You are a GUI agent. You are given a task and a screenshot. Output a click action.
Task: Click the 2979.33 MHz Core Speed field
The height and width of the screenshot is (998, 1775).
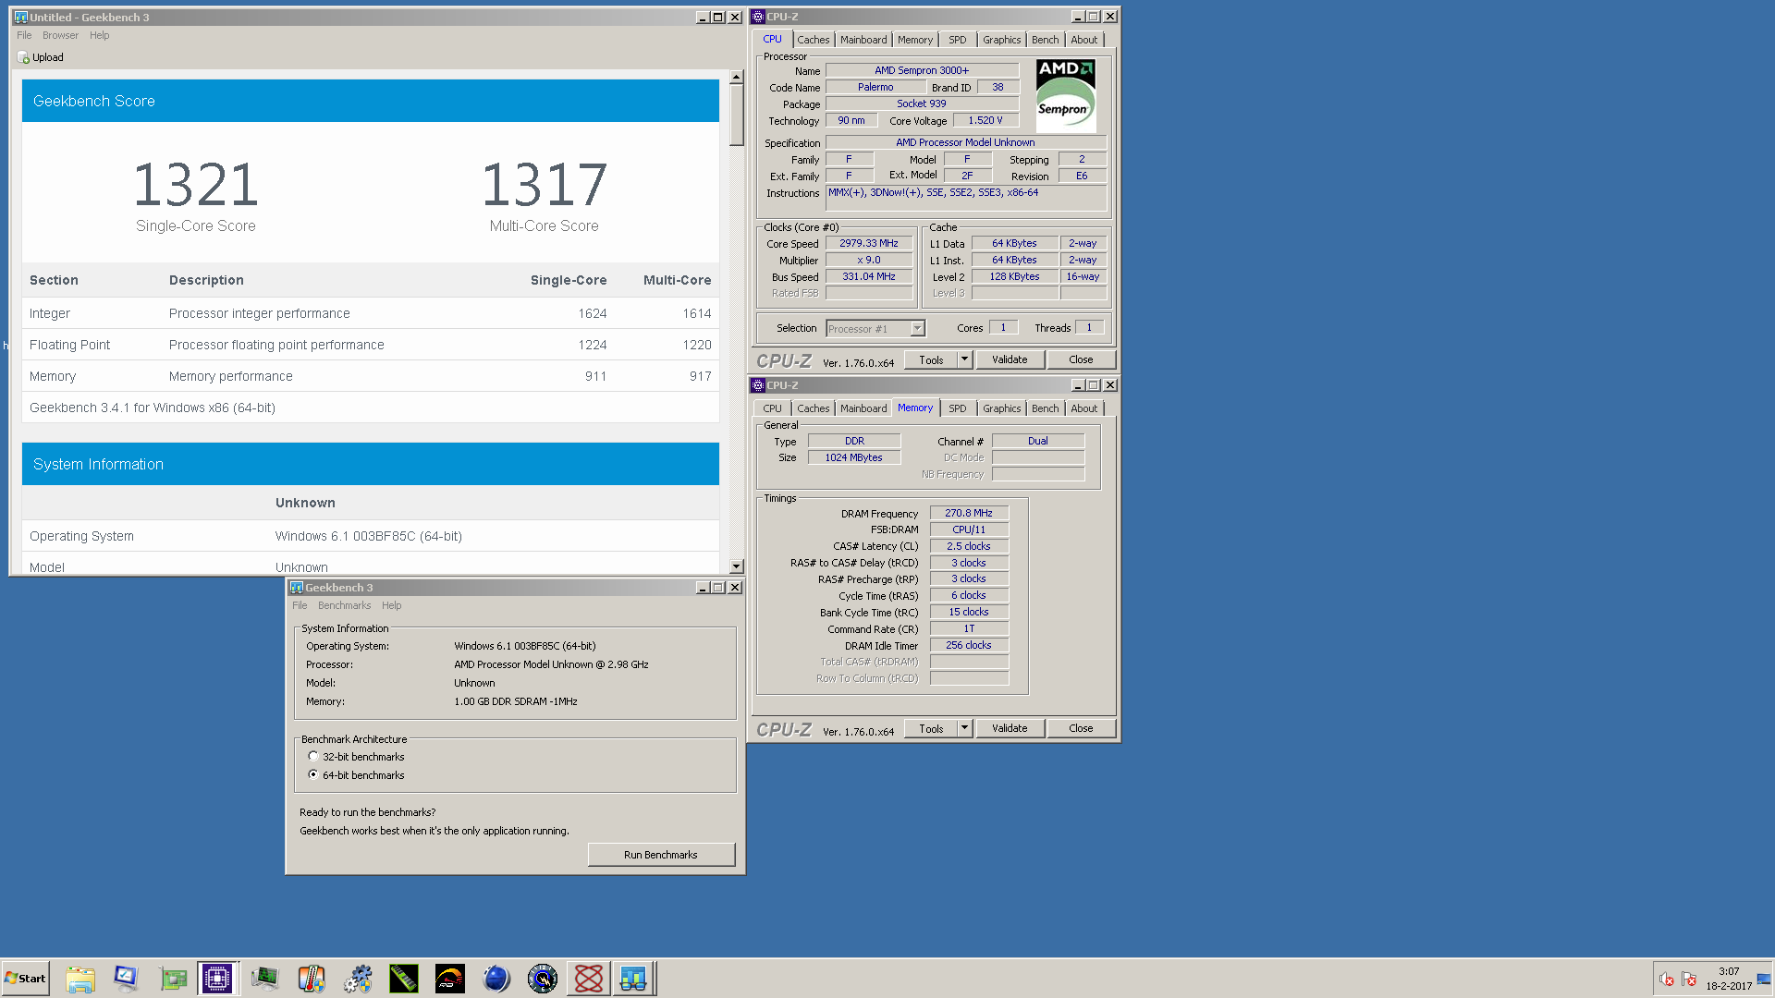(x=868, y=244)
